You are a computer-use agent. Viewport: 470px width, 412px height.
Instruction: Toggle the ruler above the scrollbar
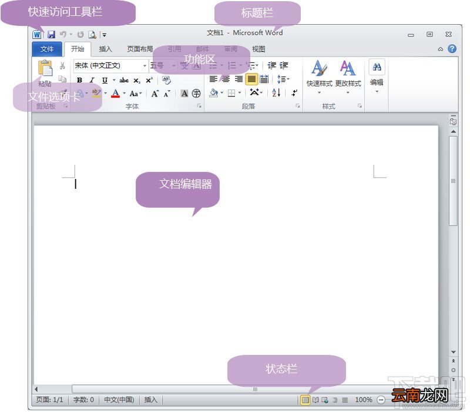pyautogui.click(x=453, y=121)
